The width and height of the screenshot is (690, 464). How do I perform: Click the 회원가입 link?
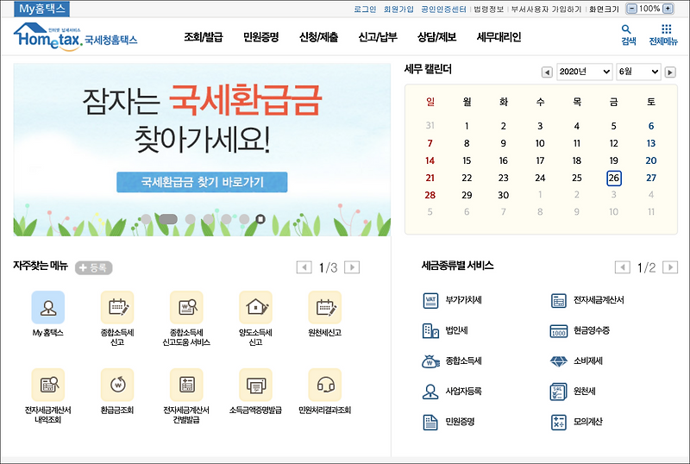click(398, 9)
